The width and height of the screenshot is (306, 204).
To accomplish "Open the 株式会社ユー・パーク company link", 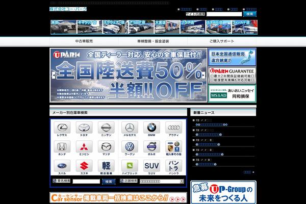I will pyautogui.click(x=68, y=9).
